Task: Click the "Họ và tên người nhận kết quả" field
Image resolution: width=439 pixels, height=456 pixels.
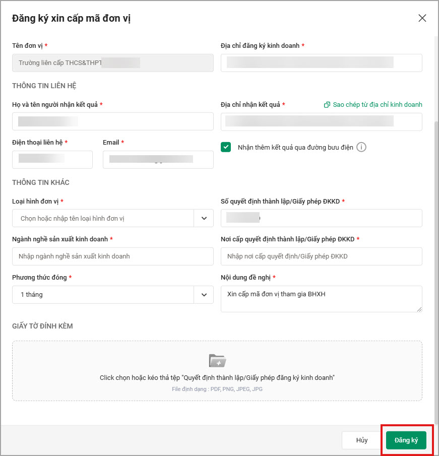Action: pos(112,121)
